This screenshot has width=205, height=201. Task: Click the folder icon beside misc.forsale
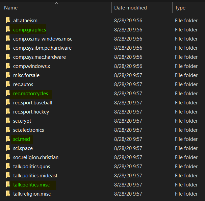pos(8,75)
